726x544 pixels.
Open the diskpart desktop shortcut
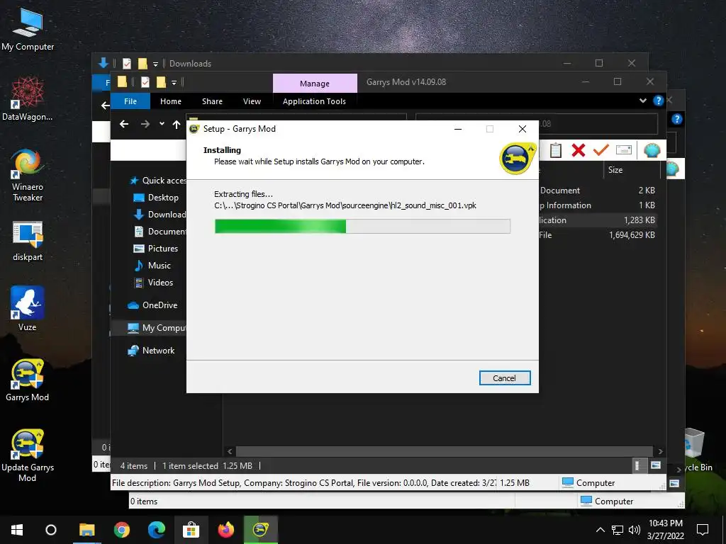[28, 242]
